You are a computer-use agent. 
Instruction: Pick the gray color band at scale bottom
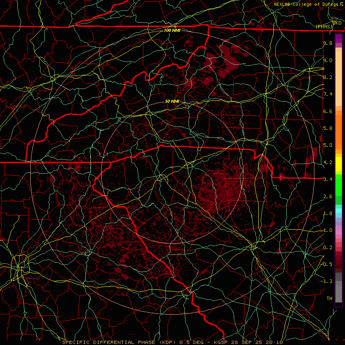tap(338, 292)
